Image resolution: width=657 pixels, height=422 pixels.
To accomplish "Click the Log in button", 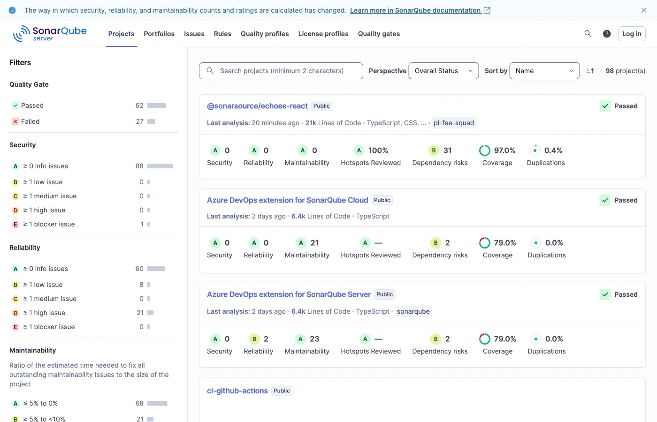I will 631,33.
